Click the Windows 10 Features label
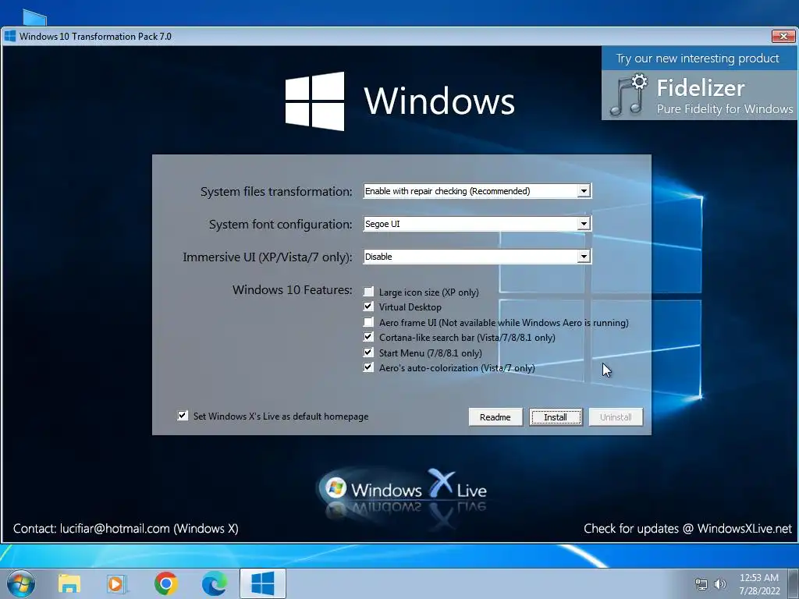 pos(293,290)
